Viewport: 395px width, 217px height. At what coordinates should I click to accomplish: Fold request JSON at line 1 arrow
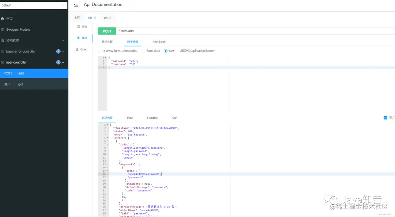106,58
